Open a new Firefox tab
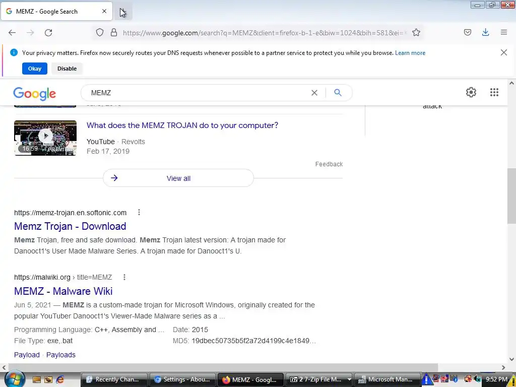 point(123,12)
